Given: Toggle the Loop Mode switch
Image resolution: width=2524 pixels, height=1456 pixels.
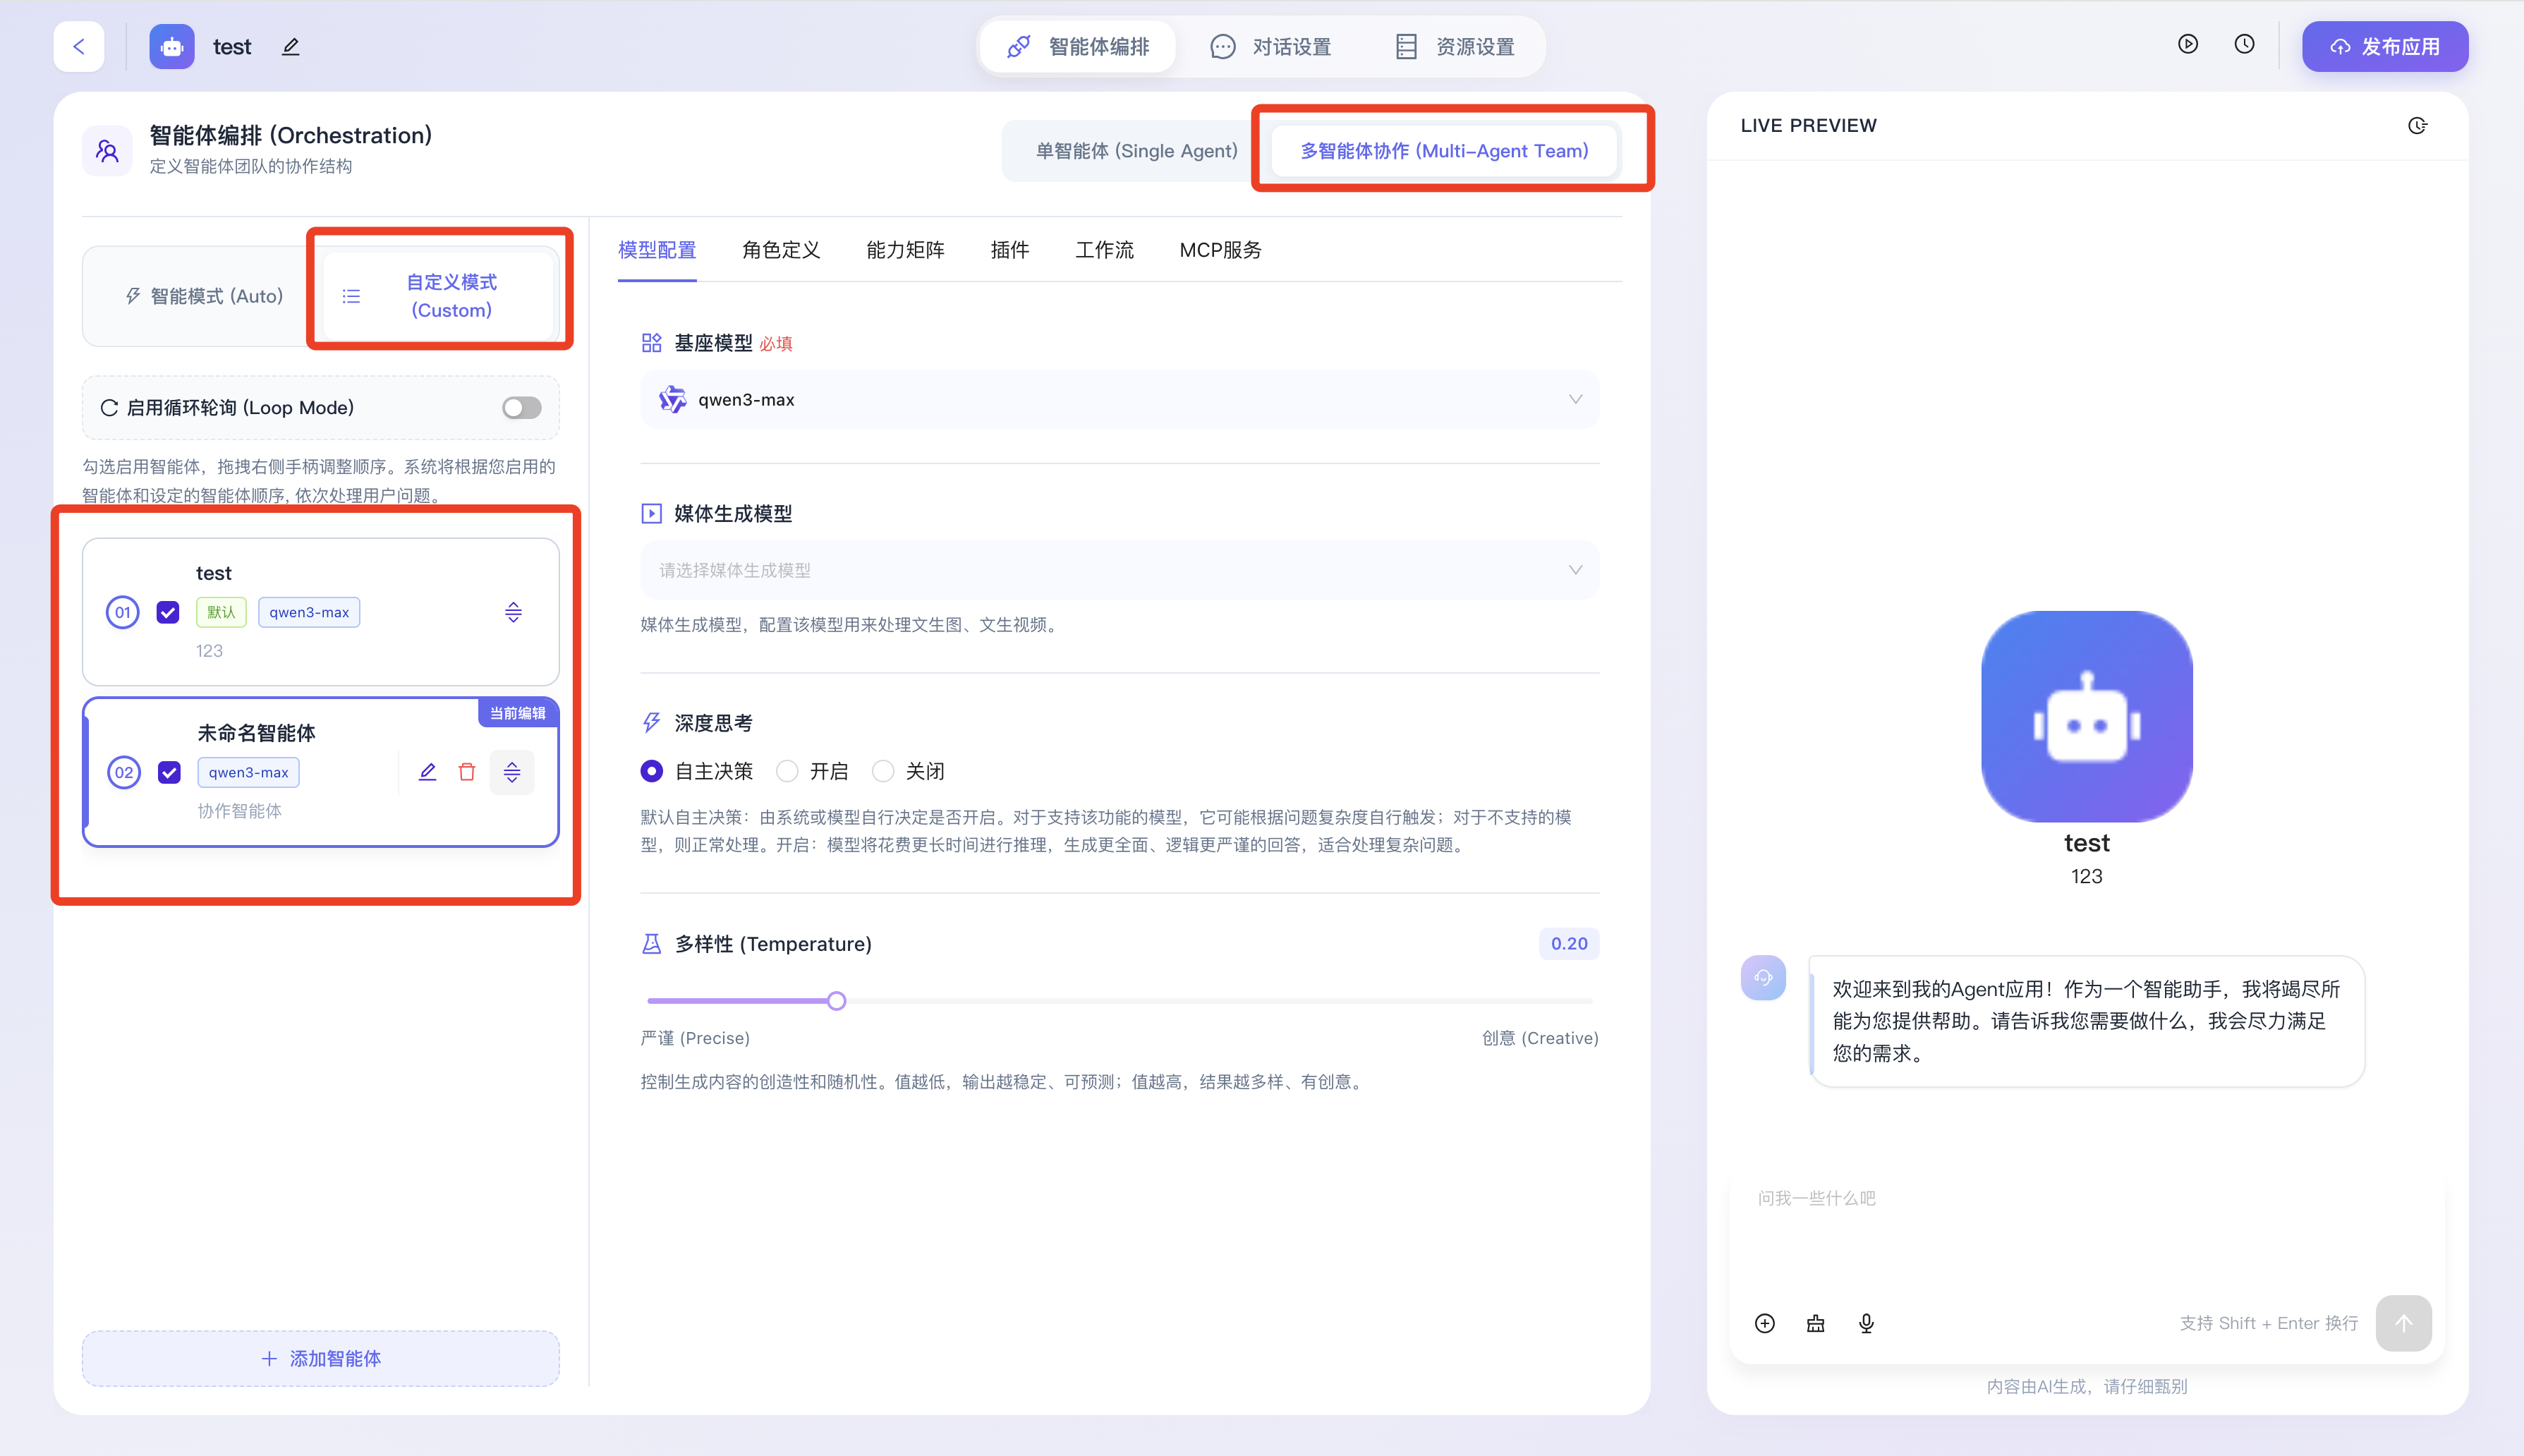Looking at the screenshot, I should (521, 408).
